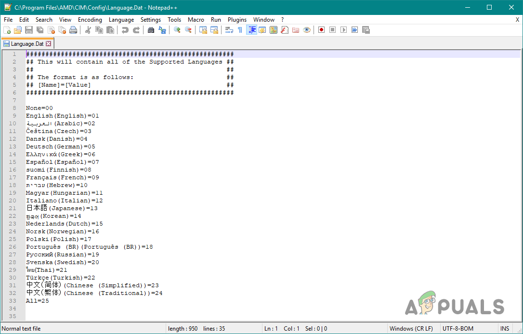Viewport: 523px width, 334px height.
Task: Click the line 'Deutsch(German)=05'
Action: click(61, 147)
